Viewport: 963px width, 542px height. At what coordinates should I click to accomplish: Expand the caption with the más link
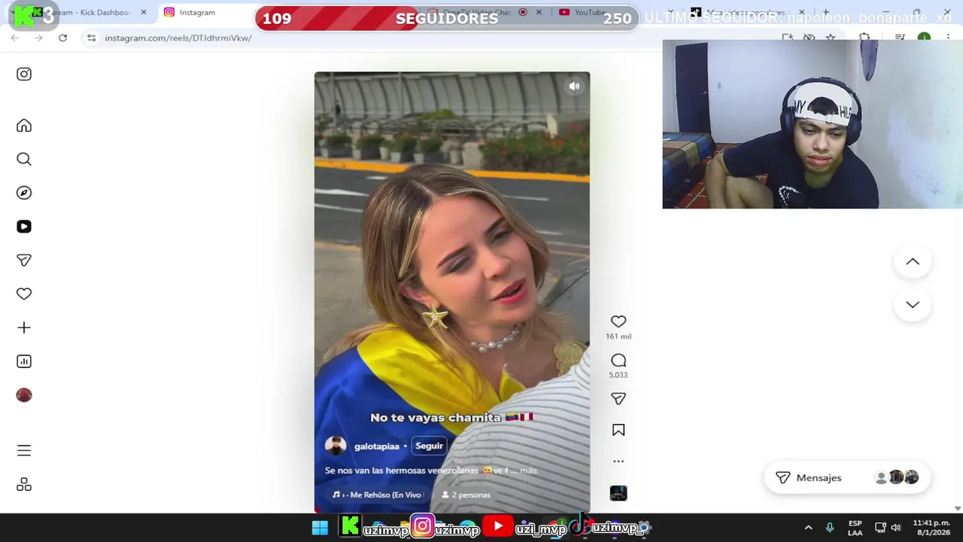coord(528,470)
